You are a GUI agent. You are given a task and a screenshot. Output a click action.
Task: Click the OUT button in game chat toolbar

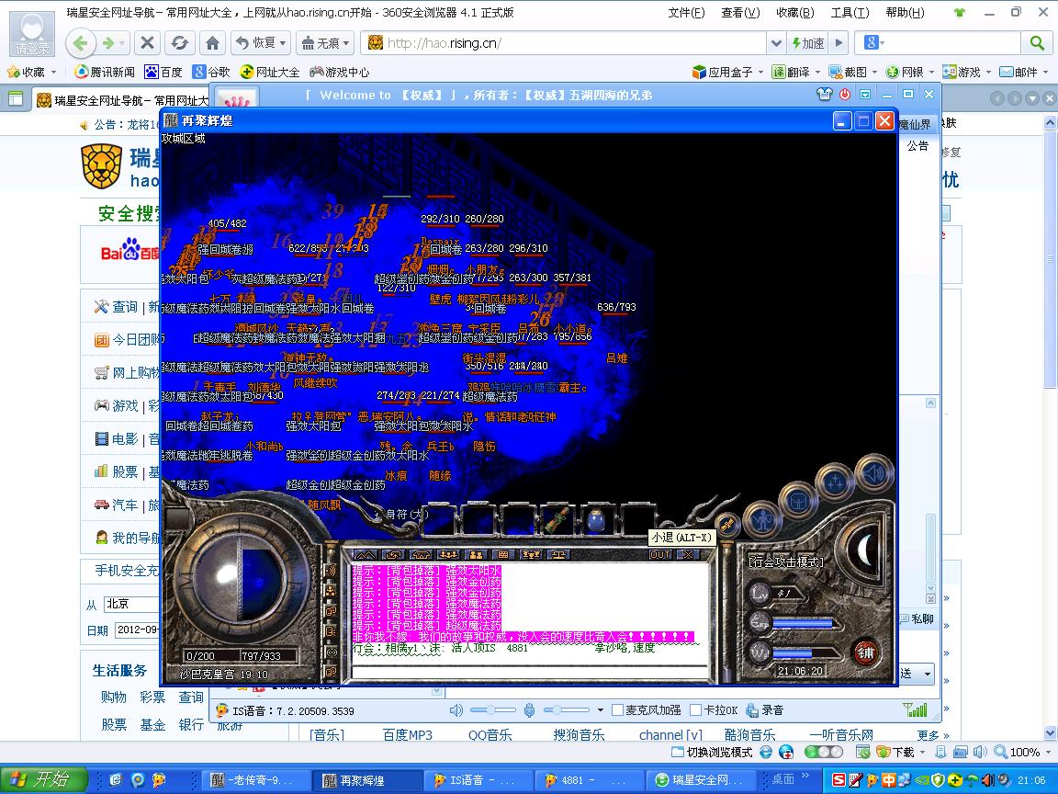pyautogui.click(x=660, y=554)
